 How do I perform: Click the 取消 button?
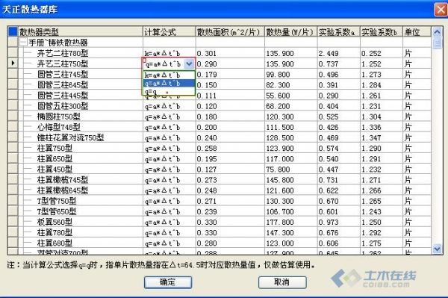pos(282,282)
